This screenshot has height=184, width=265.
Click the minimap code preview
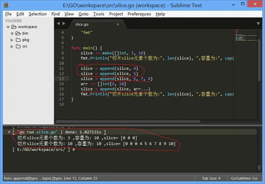[x=245, y=35]
